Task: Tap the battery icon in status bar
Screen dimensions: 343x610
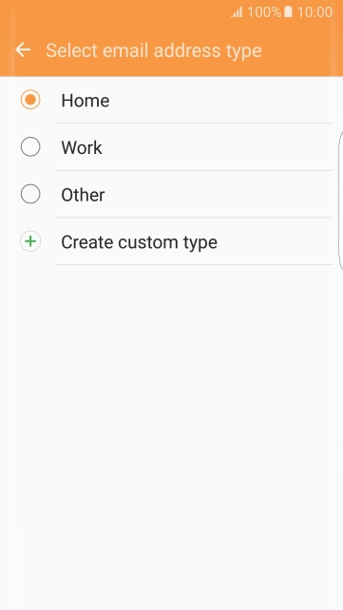Action: pyautogui.click(x=288, y=11)
